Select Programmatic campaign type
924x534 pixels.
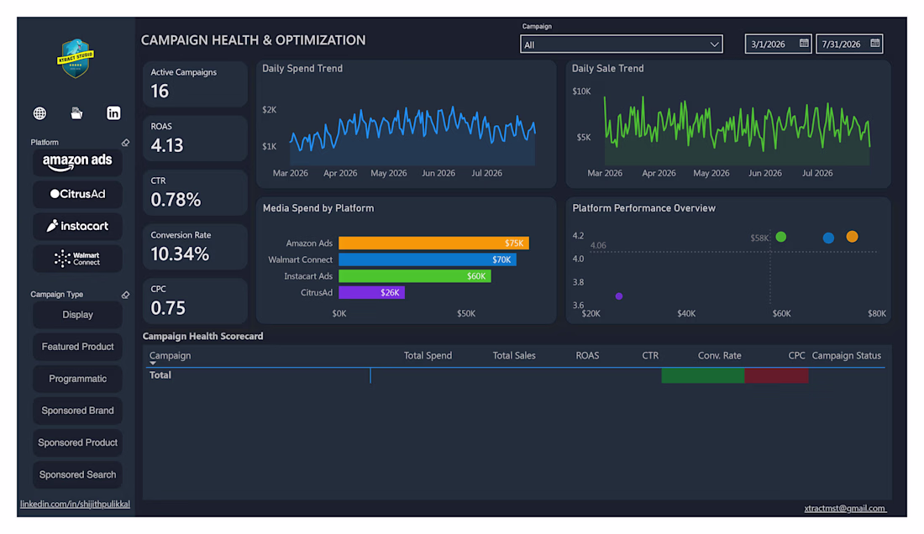77,379
